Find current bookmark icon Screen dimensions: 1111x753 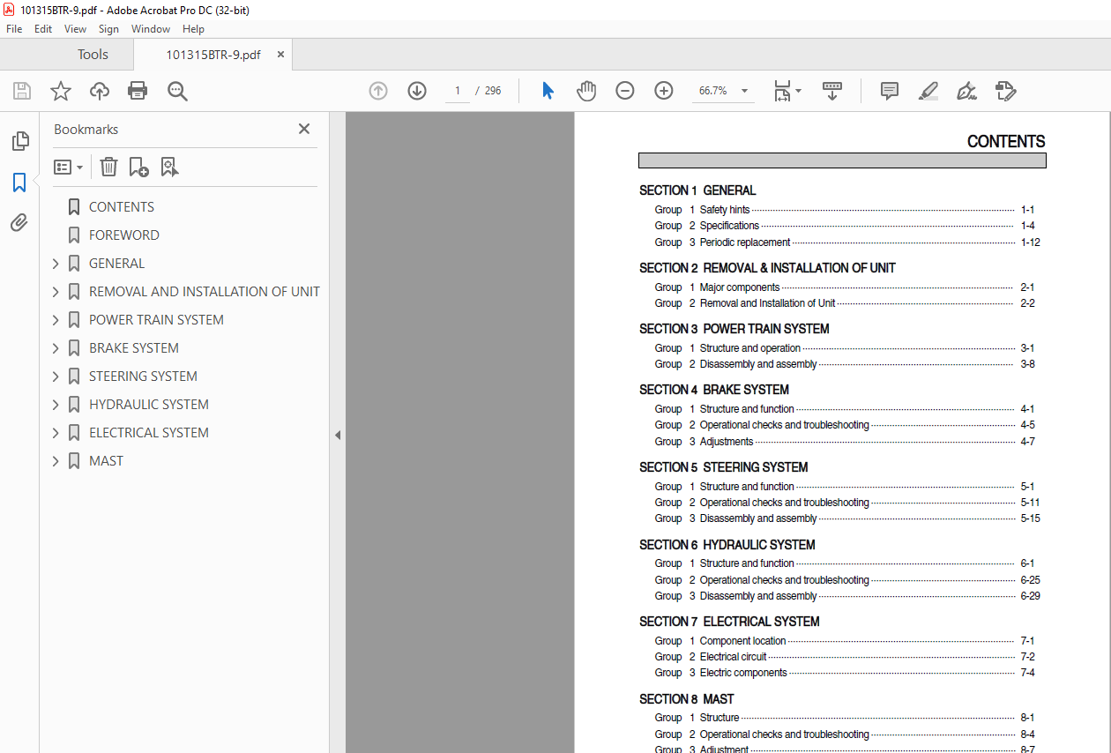coord(169,167)
